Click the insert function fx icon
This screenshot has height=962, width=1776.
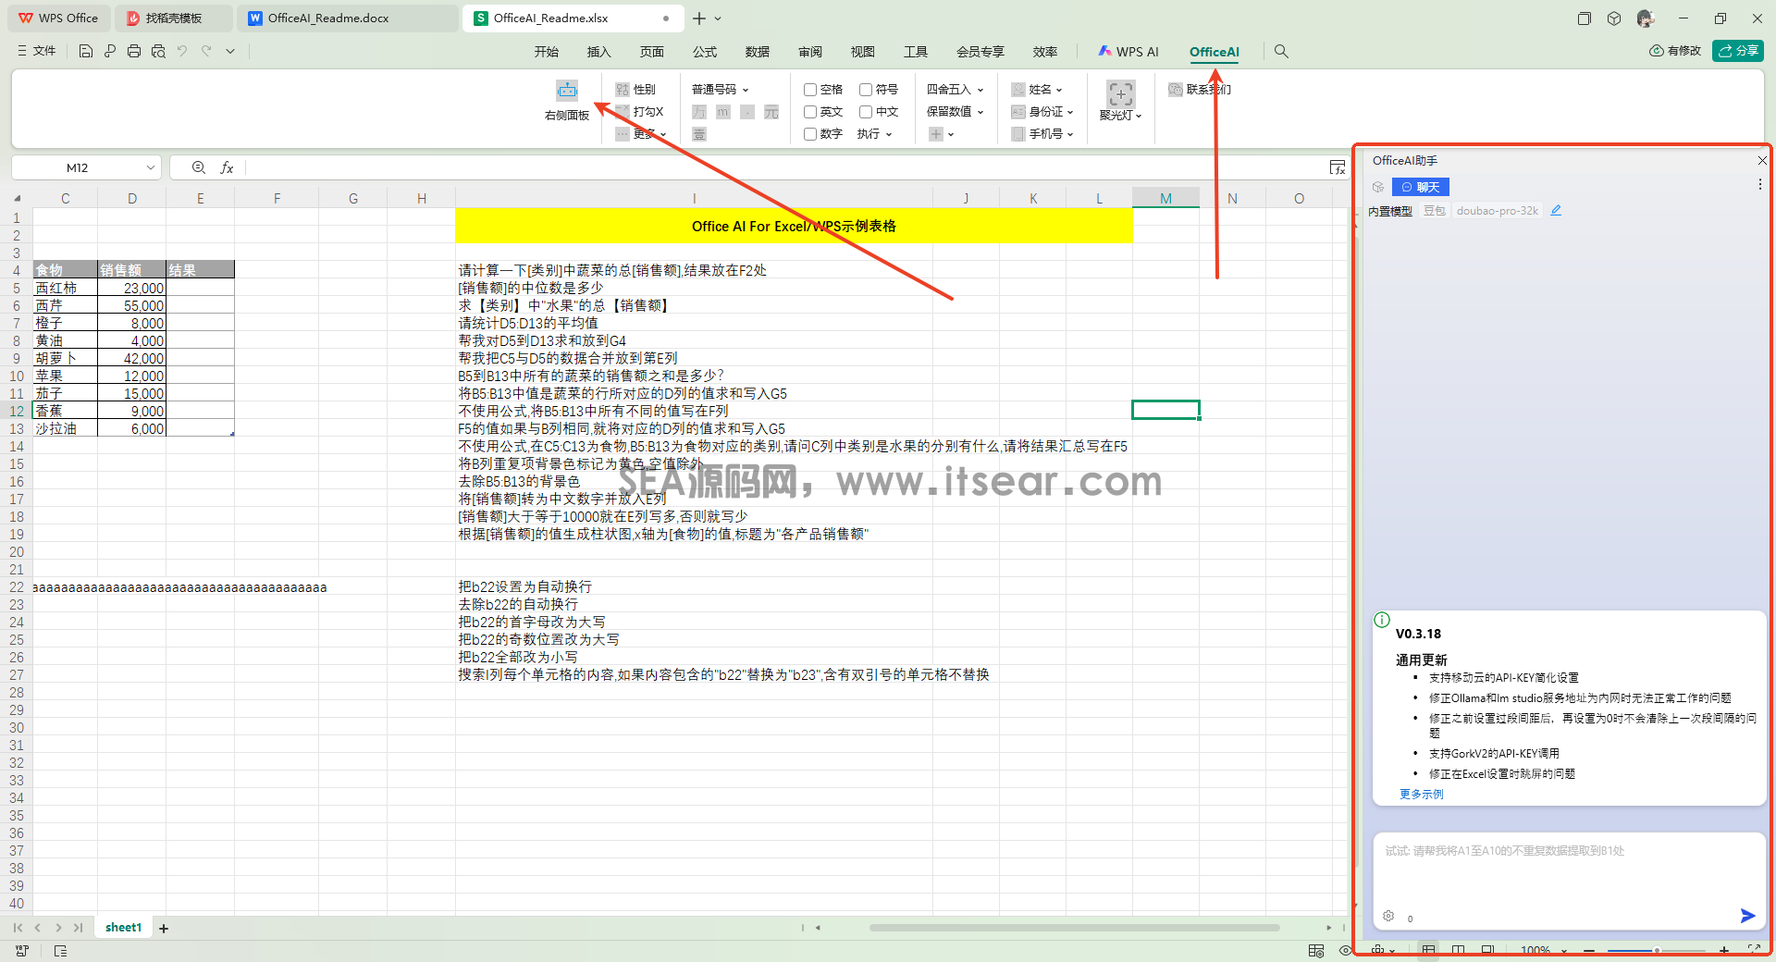click(227, 167)
